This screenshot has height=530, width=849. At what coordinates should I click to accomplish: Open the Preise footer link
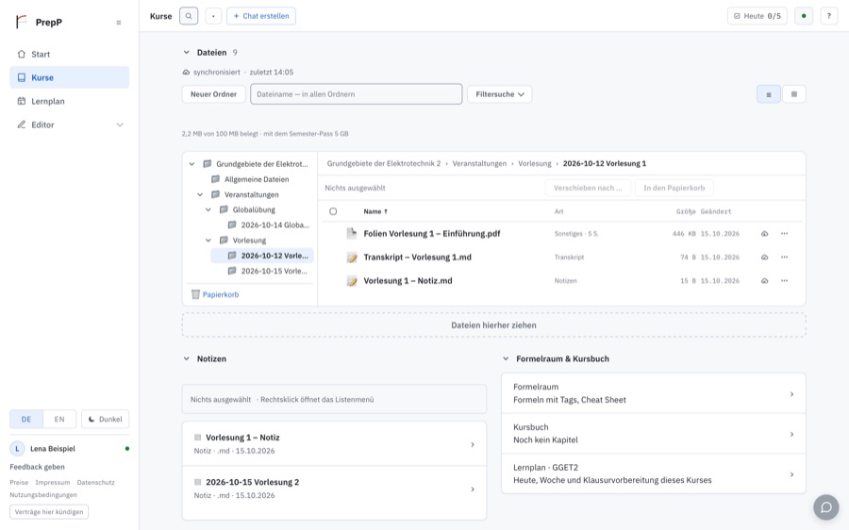coord(19,482)
